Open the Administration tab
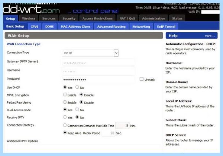This screenshot has height=156, width=223. (x=153, y=18)
